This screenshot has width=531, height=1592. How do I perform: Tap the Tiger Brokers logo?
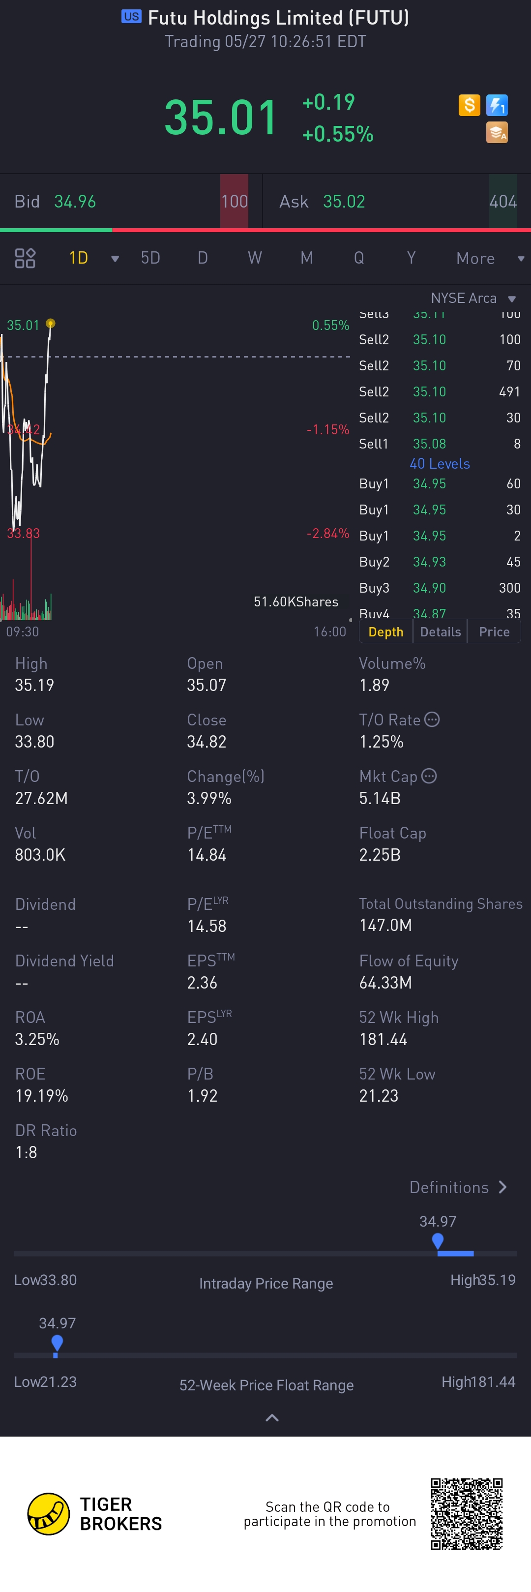[94, 1514]
